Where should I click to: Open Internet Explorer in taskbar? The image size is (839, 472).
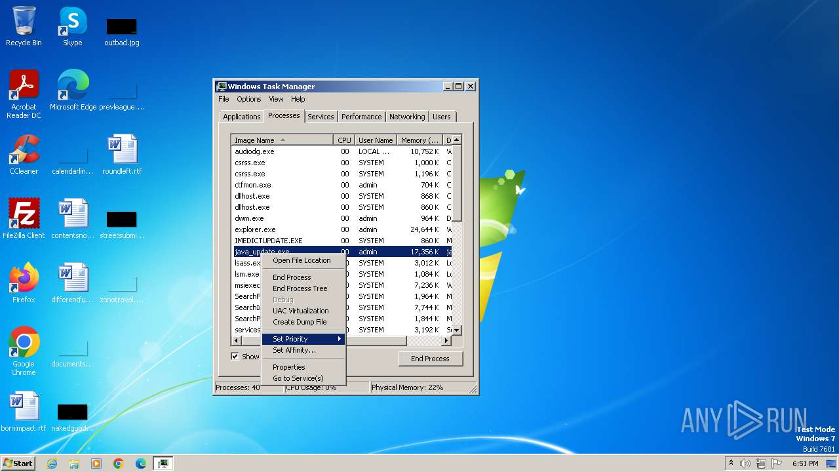pos(52,463)
